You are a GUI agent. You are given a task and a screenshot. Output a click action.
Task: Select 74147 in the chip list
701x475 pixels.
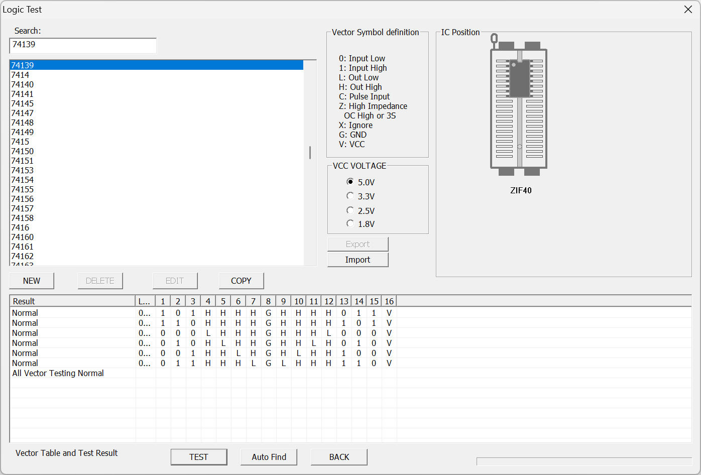tap(157, 113)
